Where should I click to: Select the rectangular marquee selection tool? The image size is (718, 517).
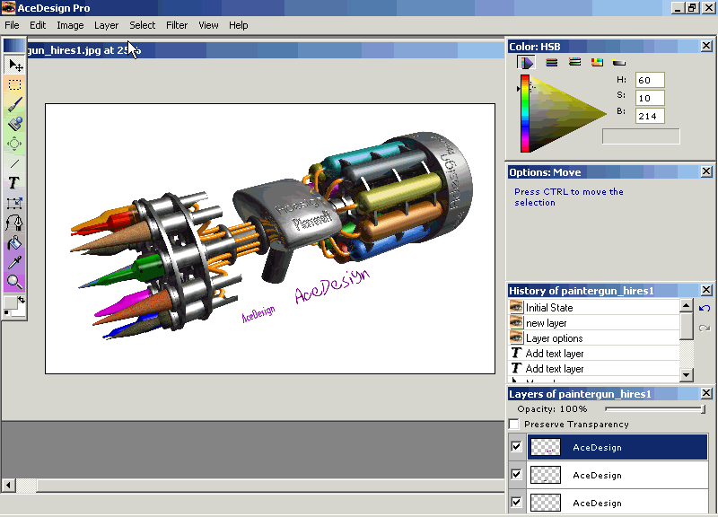click(x=14, y=84)
